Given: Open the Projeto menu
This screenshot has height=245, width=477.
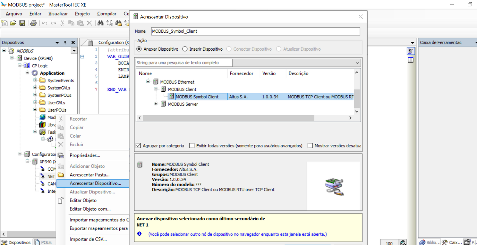Looking at the screenshot, I should (x=82, y=14).
